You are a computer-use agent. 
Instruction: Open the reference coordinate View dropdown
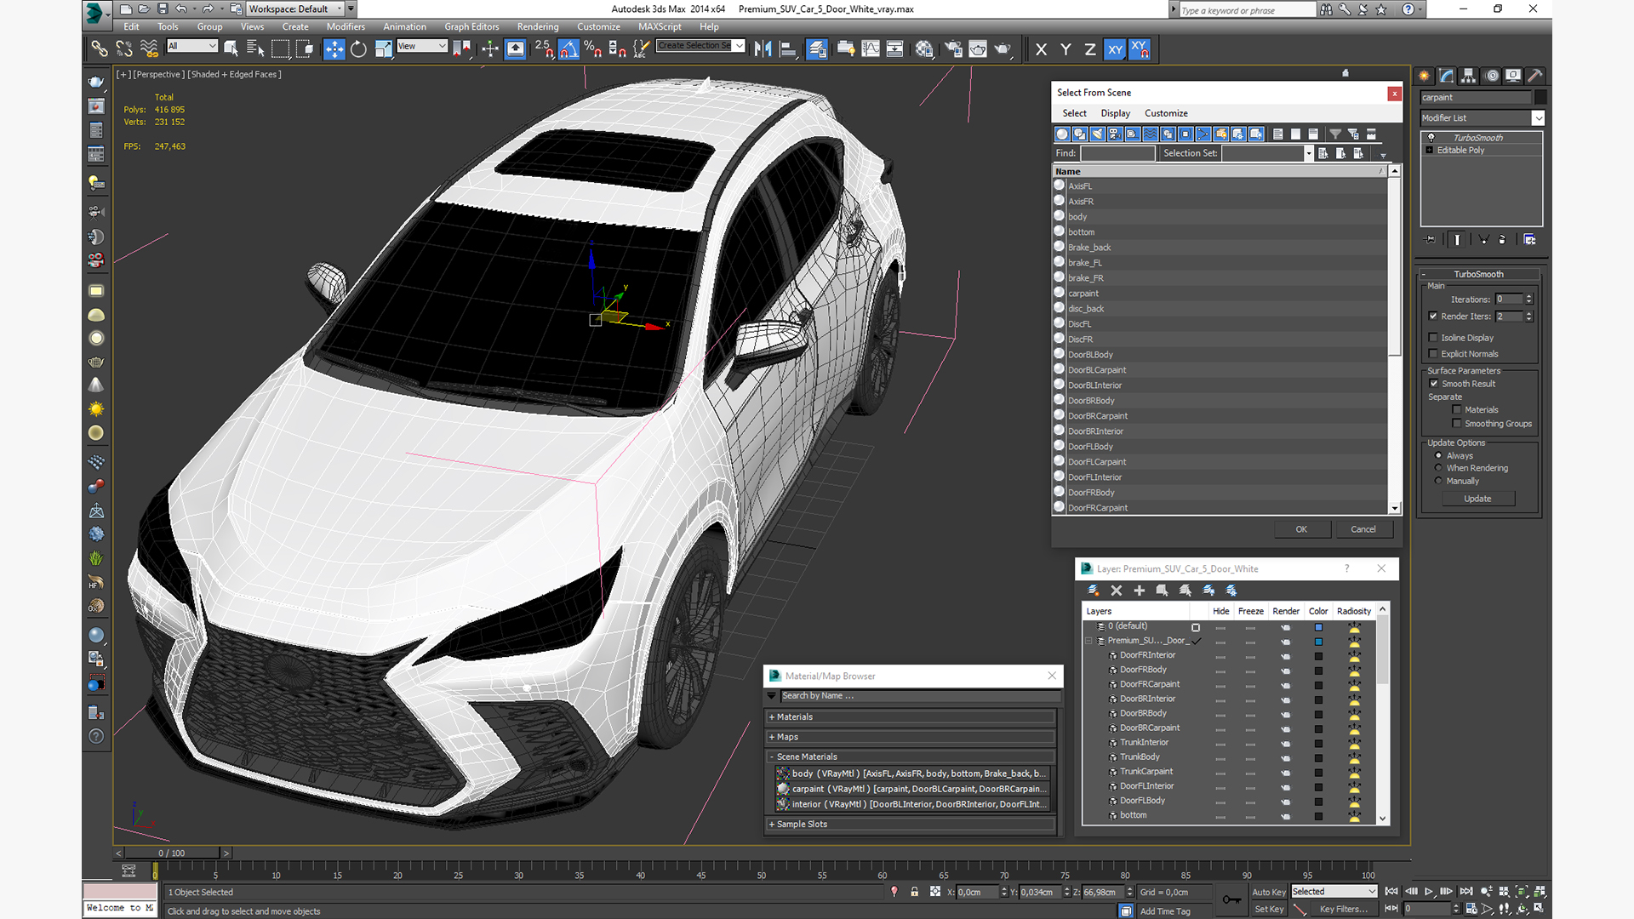click(442, 46)
